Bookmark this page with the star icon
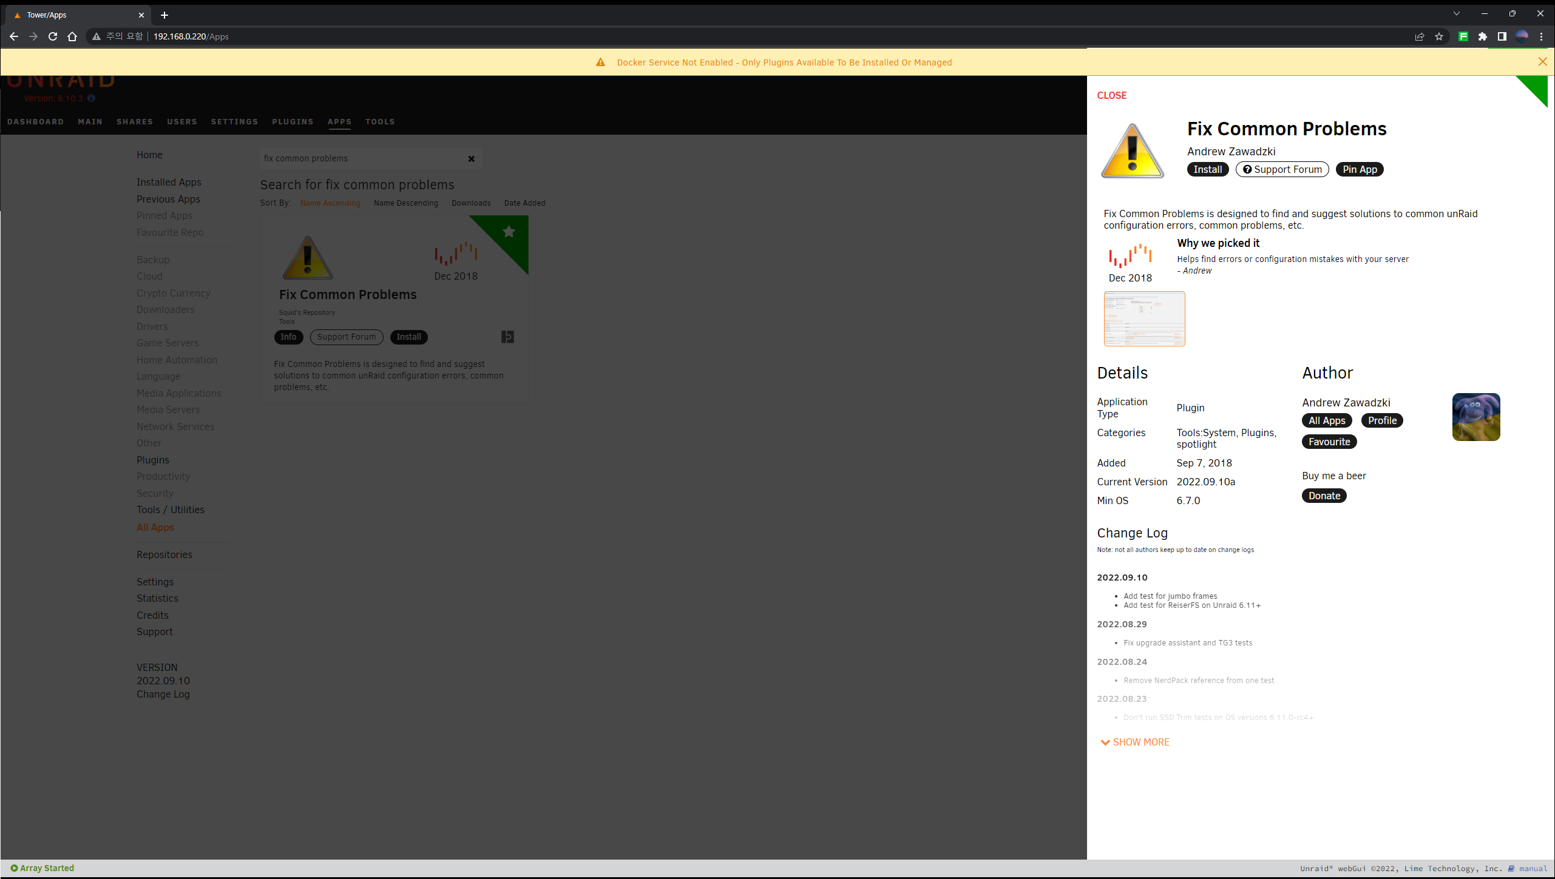This screenshot has height=879, width=1555. tap(1439, 36)
